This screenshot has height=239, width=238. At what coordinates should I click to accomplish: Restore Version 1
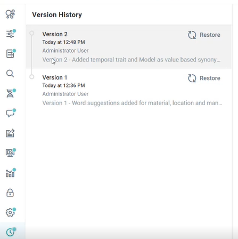pos(204,78)
